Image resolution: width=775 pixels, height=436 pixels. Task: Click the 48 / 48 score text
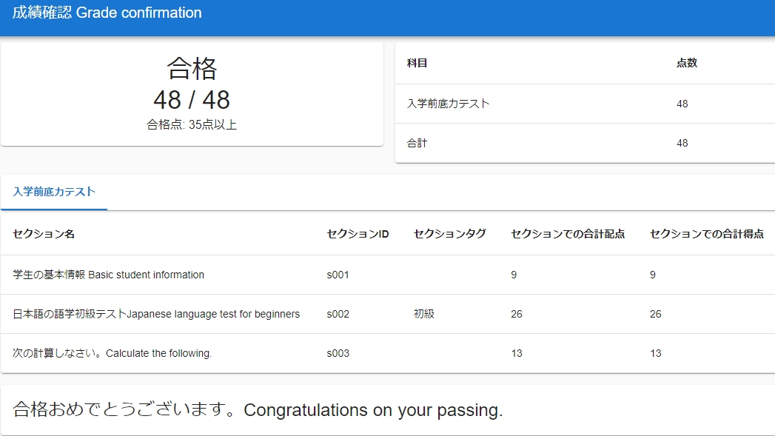[x=192, y=100]
